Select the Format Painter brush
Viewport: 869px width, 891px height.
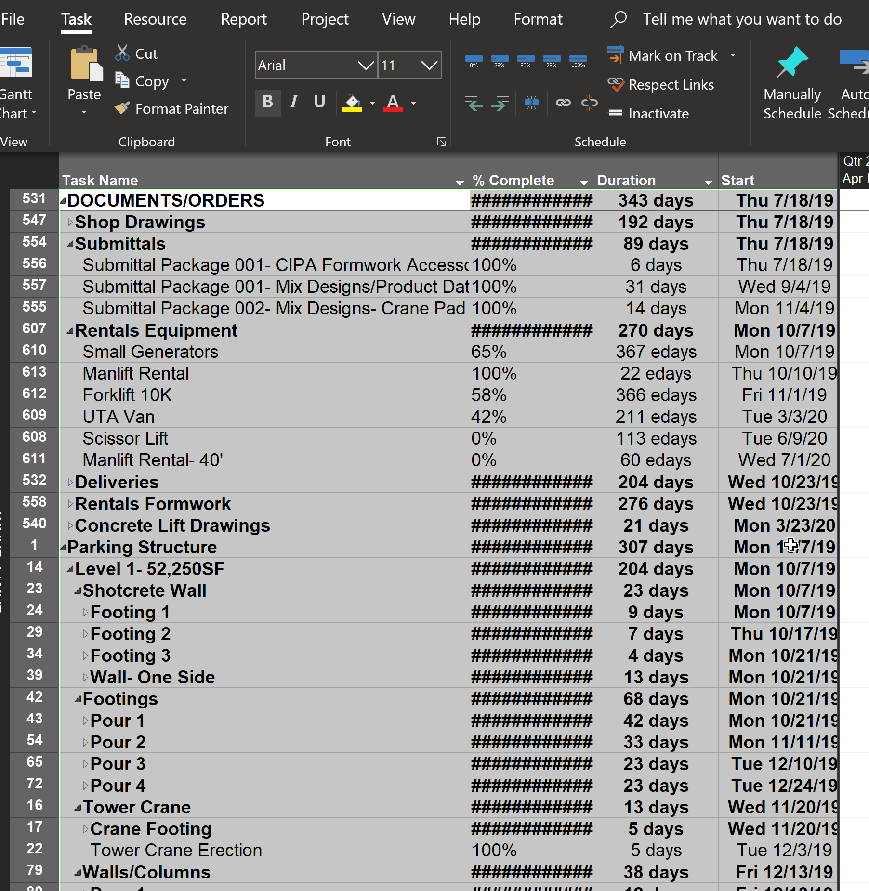122,108
